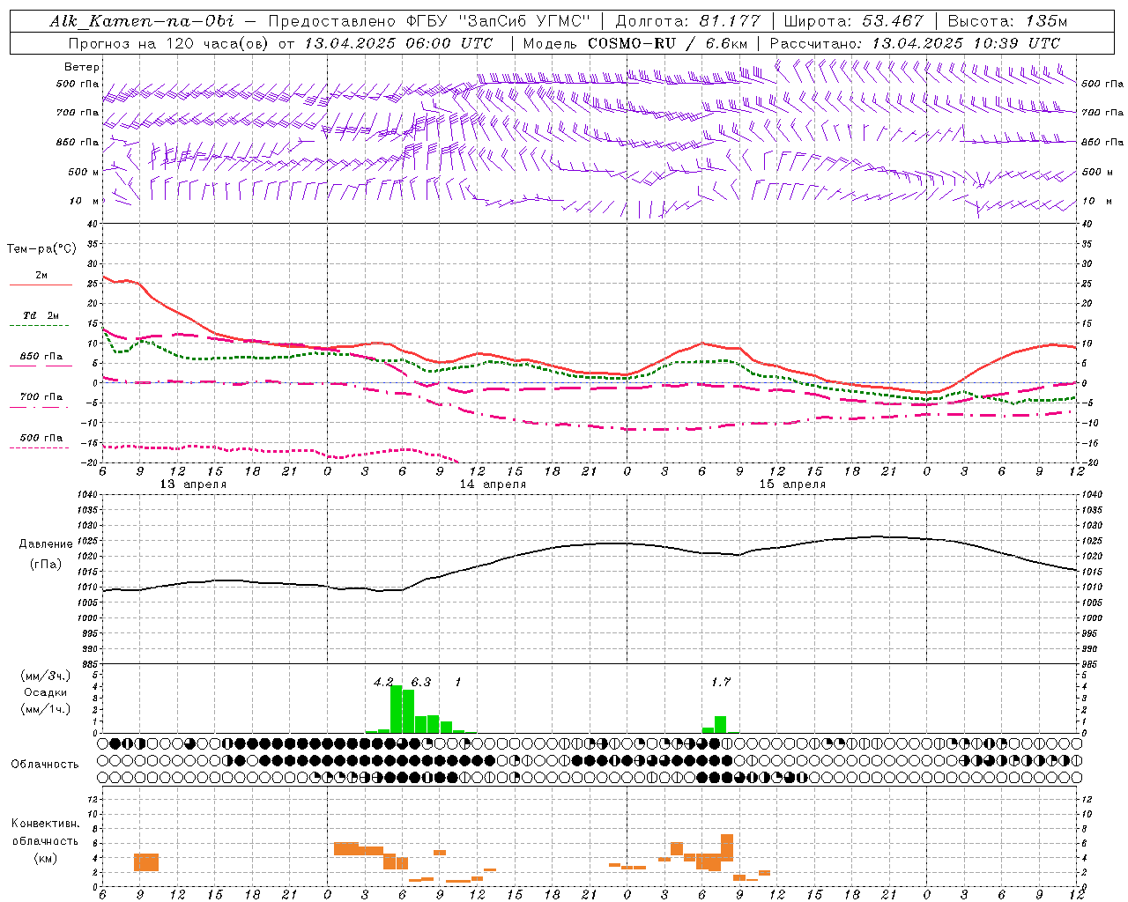The height and width of the screenshot is (902, 1128).
Task: Click the '1.7' precipitation amount value
Action: [721, 682]
